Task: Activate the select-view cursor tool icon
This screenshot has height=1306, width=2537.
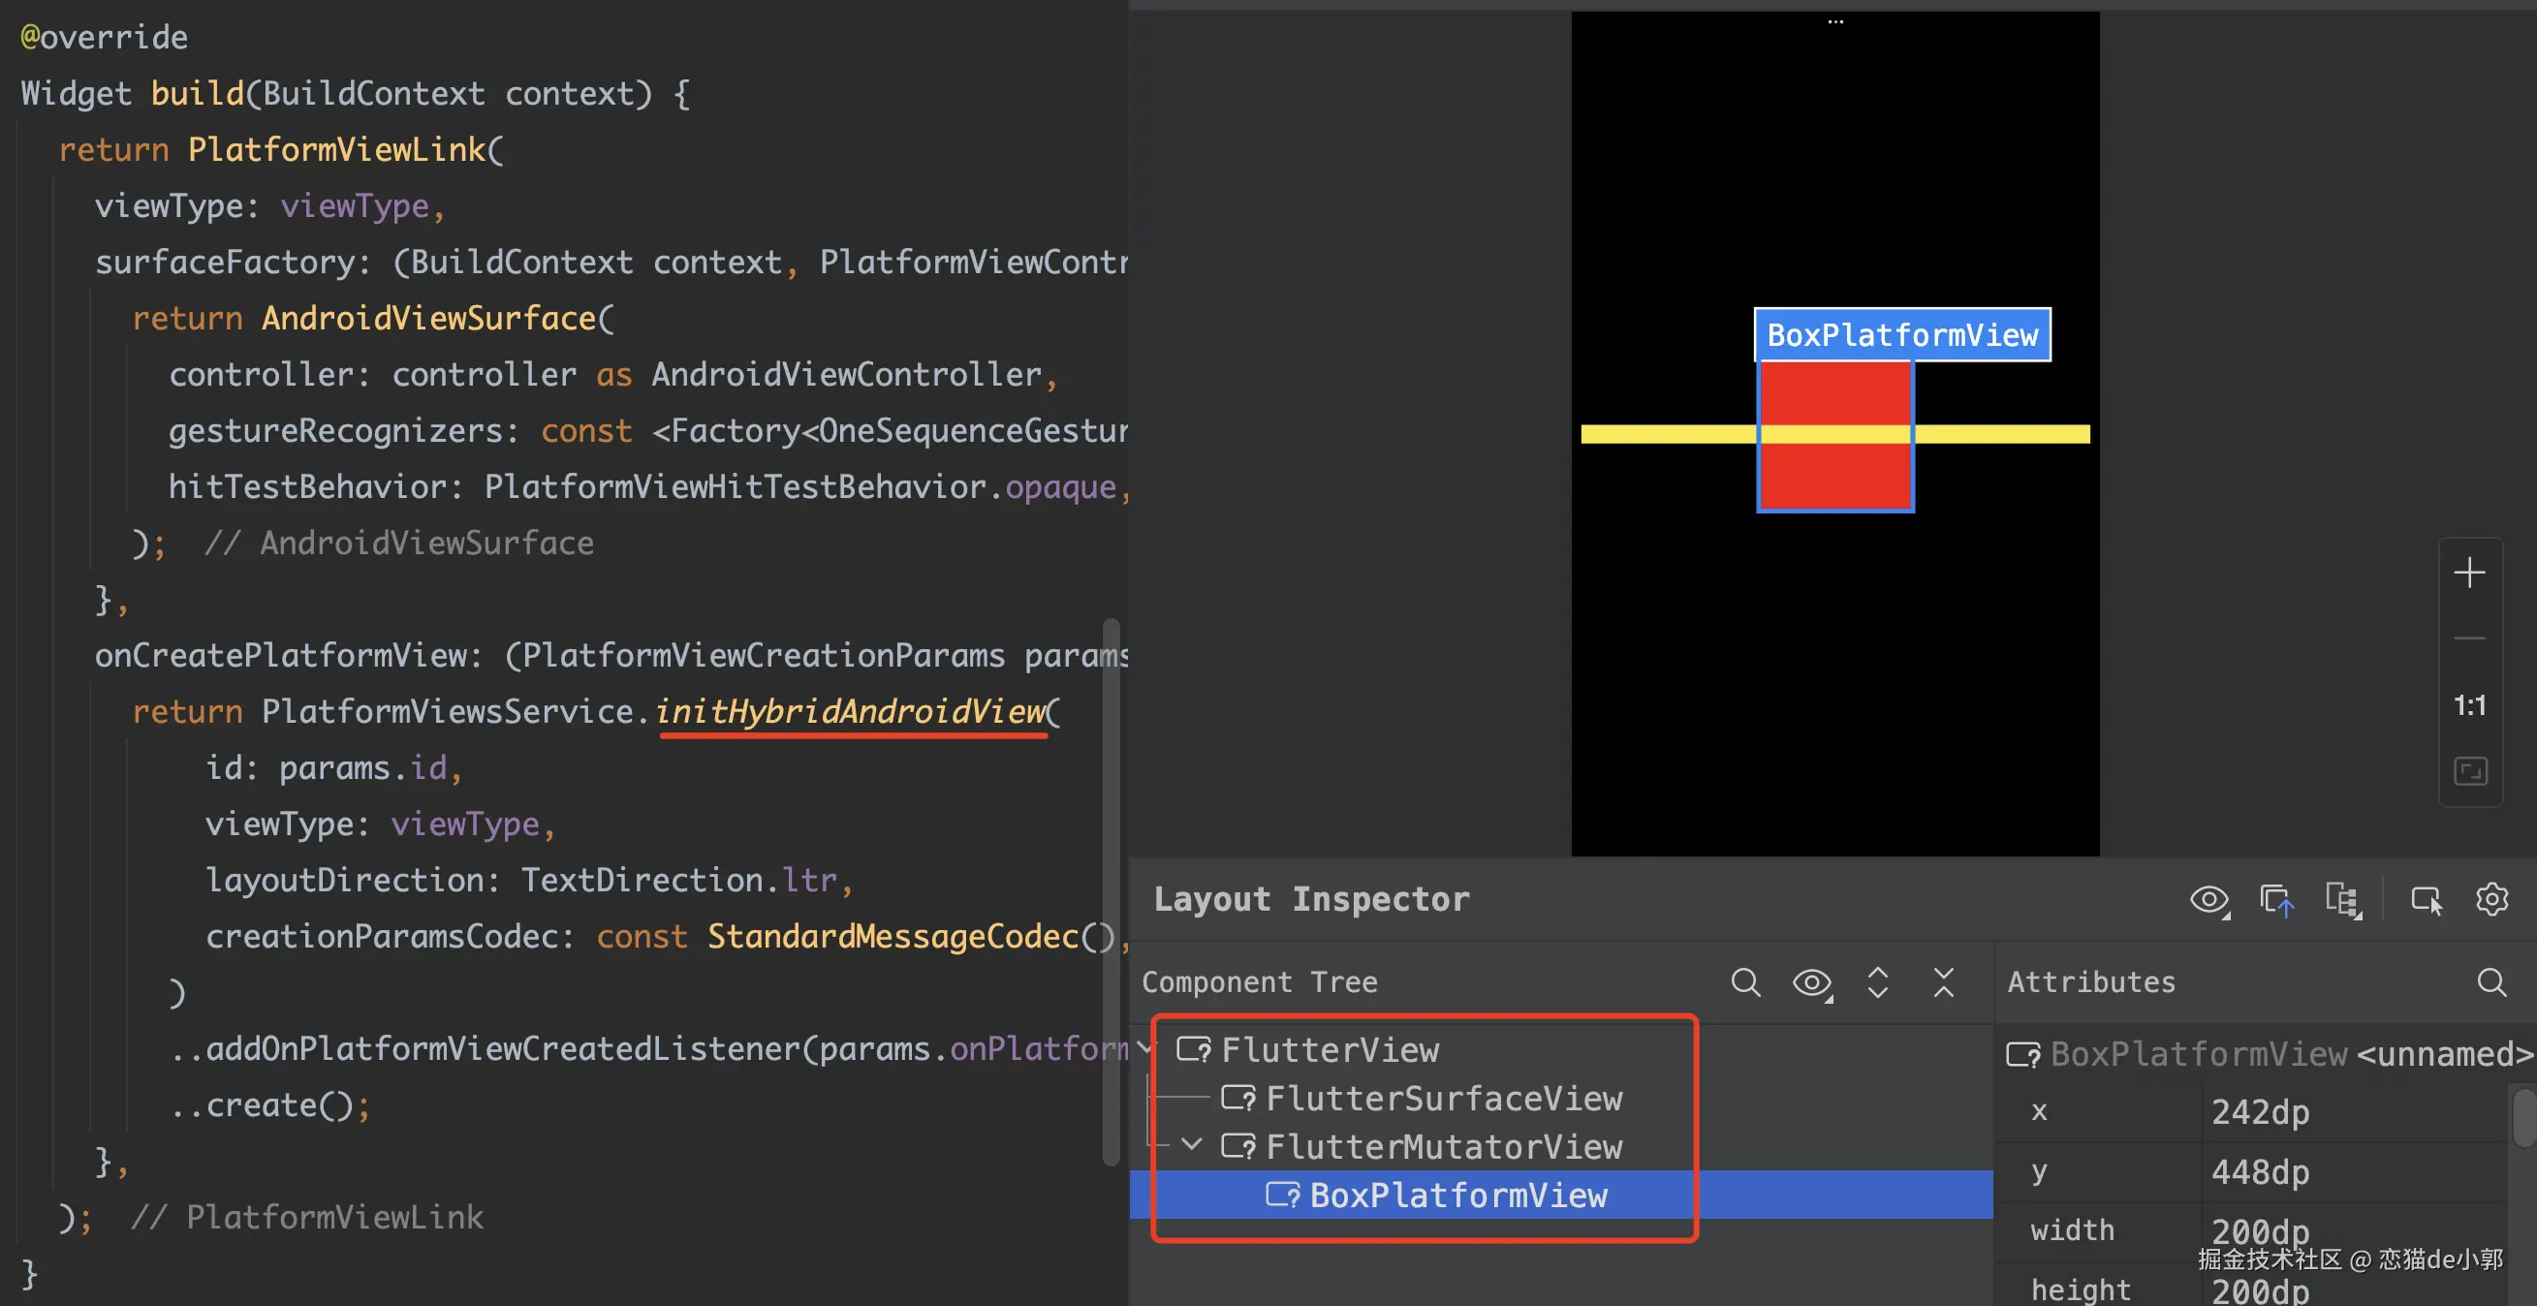Action: 2426,899
